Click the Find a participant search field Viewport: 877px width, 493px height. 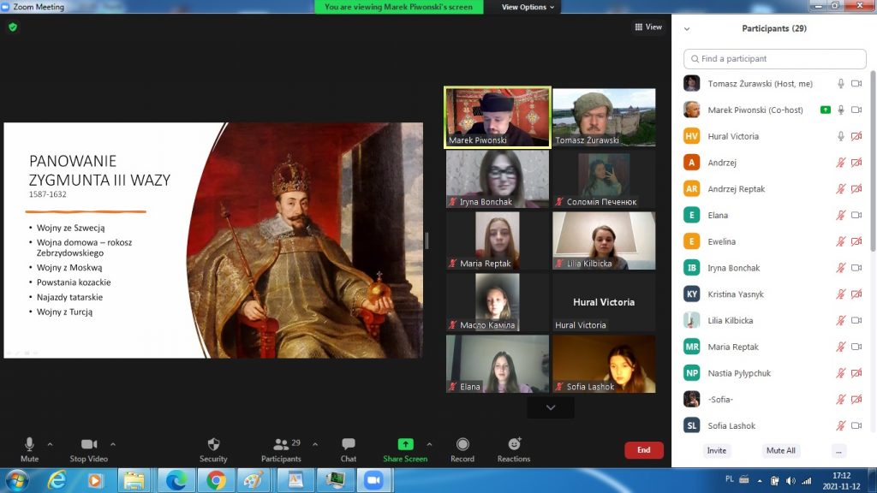pos(775,59)
